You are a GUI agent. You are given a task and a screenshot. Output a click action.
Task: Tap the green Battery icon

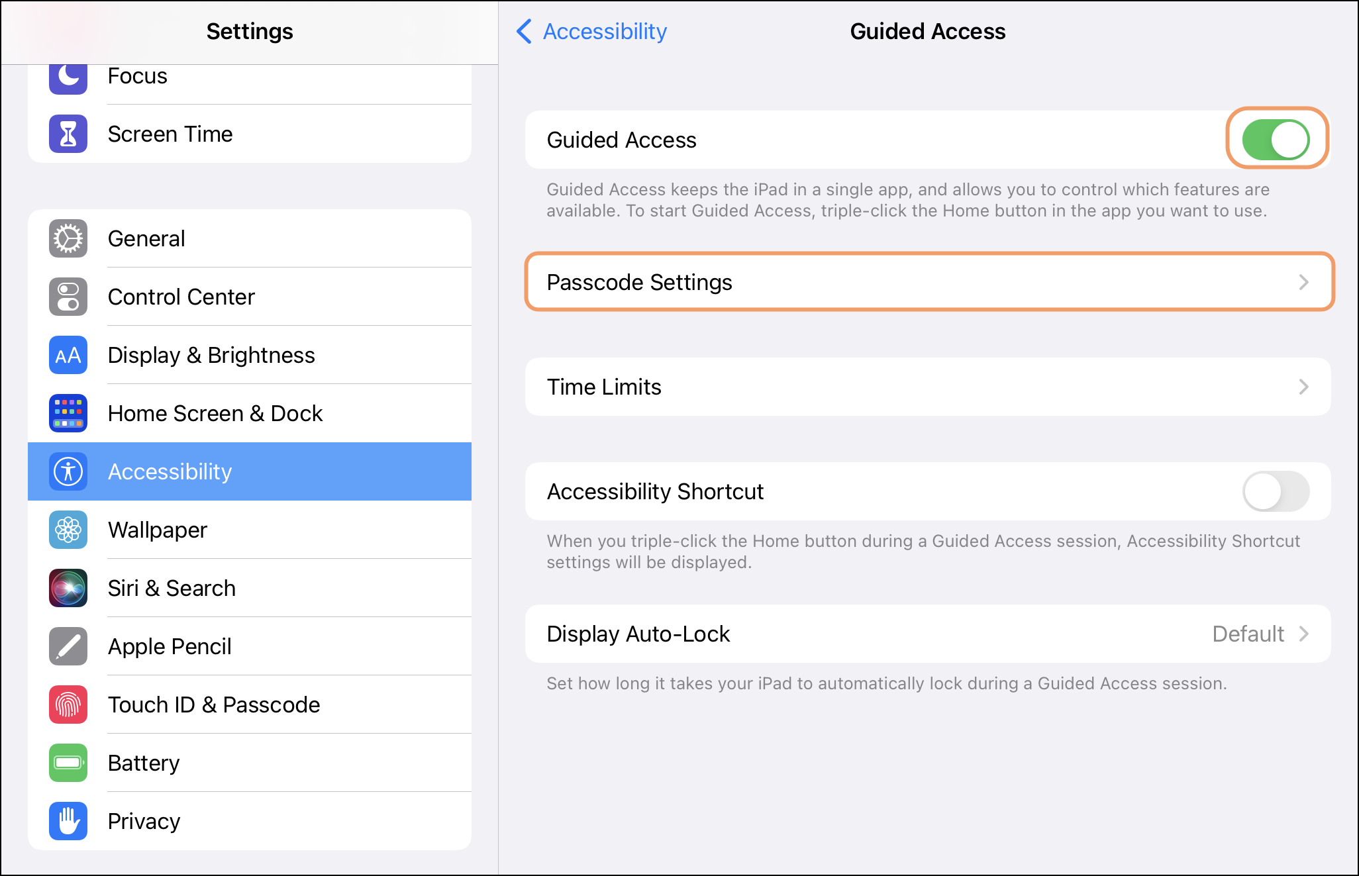pyautogui.click(x=68, y=763)
